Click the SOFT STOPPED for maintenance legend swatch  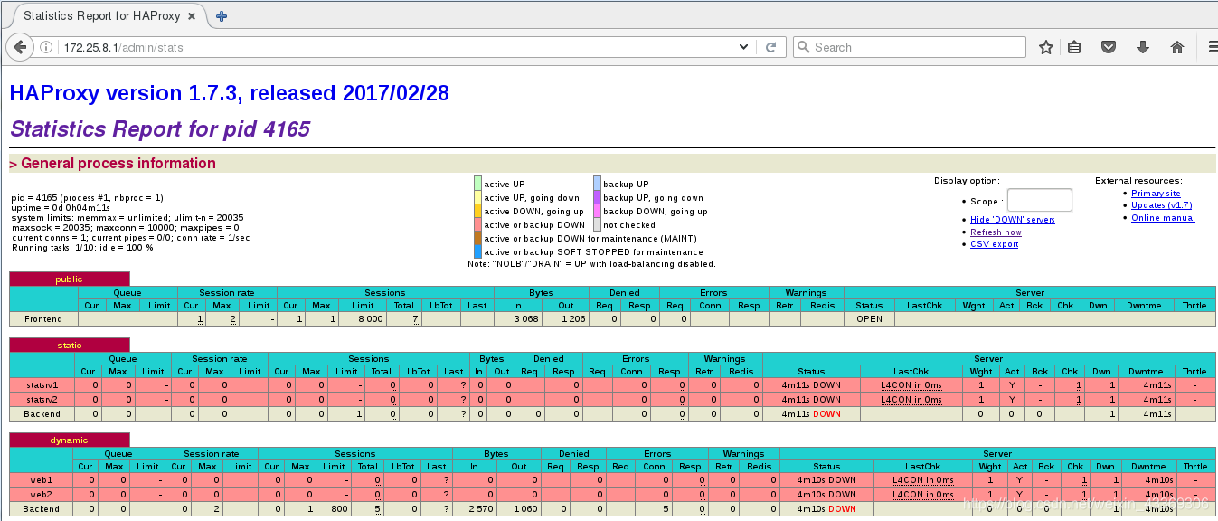coord(477,251)
